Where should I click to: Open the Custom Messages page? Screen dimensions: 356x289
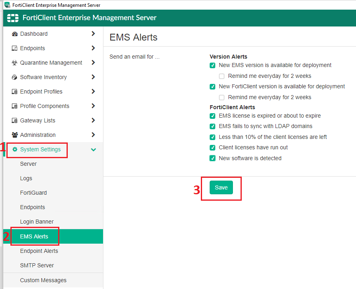(x=43, y=280)
